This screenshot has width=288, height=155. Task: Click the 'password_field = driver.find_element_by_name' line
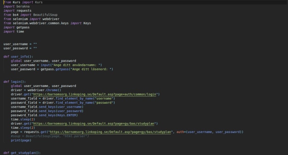click(63, 103)
